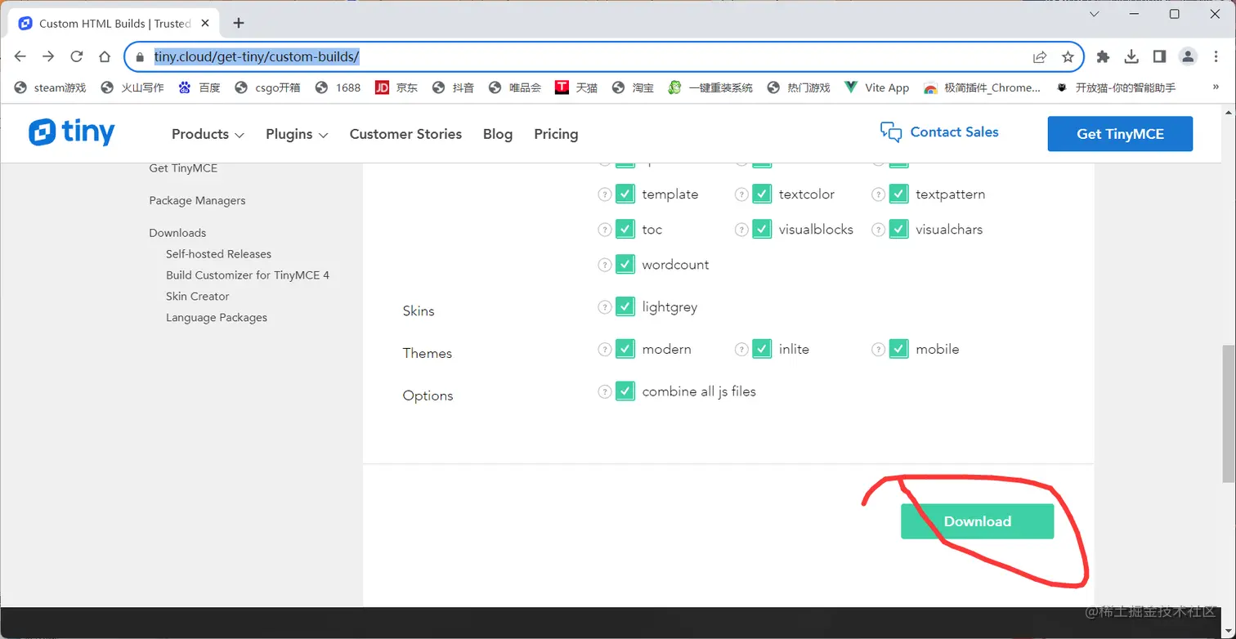Show help for the wordcount plugin
1236x639 pixels.
click(605, 265)
